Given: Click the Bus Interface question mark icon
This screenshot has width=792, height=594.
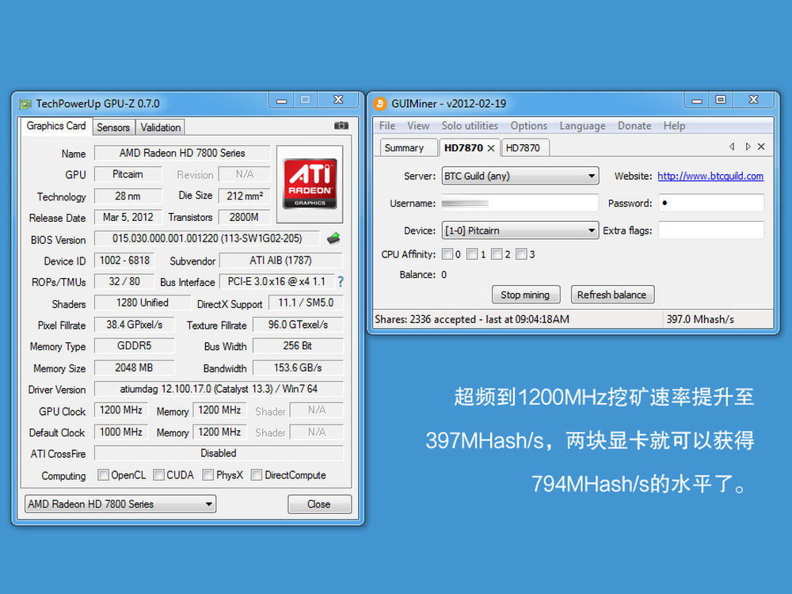Looking at the screenshot, I should coord(341,282).
